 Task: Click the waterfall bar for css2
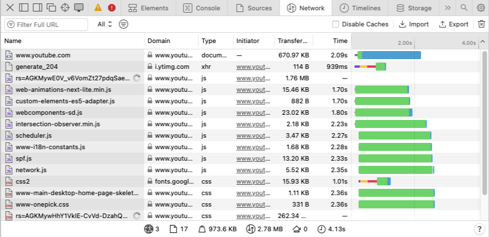pos(374,181)
